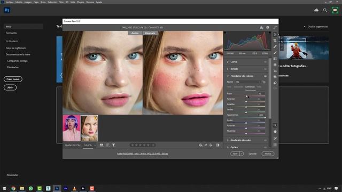Click the Aguamarinas luminance slider handle
This screenshot has height=192, width=342.
point(265,117)
